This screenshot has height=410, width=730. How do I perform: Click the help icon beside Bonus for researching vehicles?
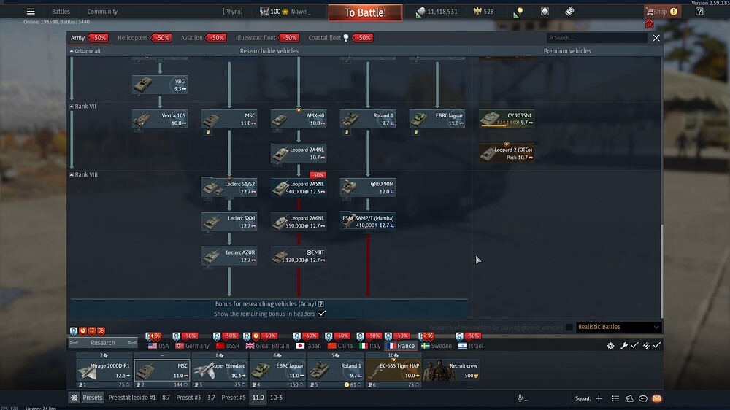click(320, 304)
